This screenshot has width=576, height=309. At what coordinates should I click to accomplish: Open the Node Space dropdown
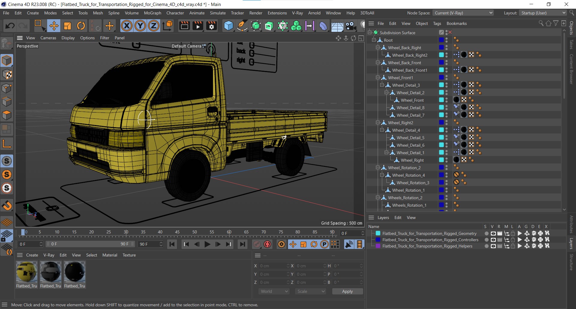[463, 13]
